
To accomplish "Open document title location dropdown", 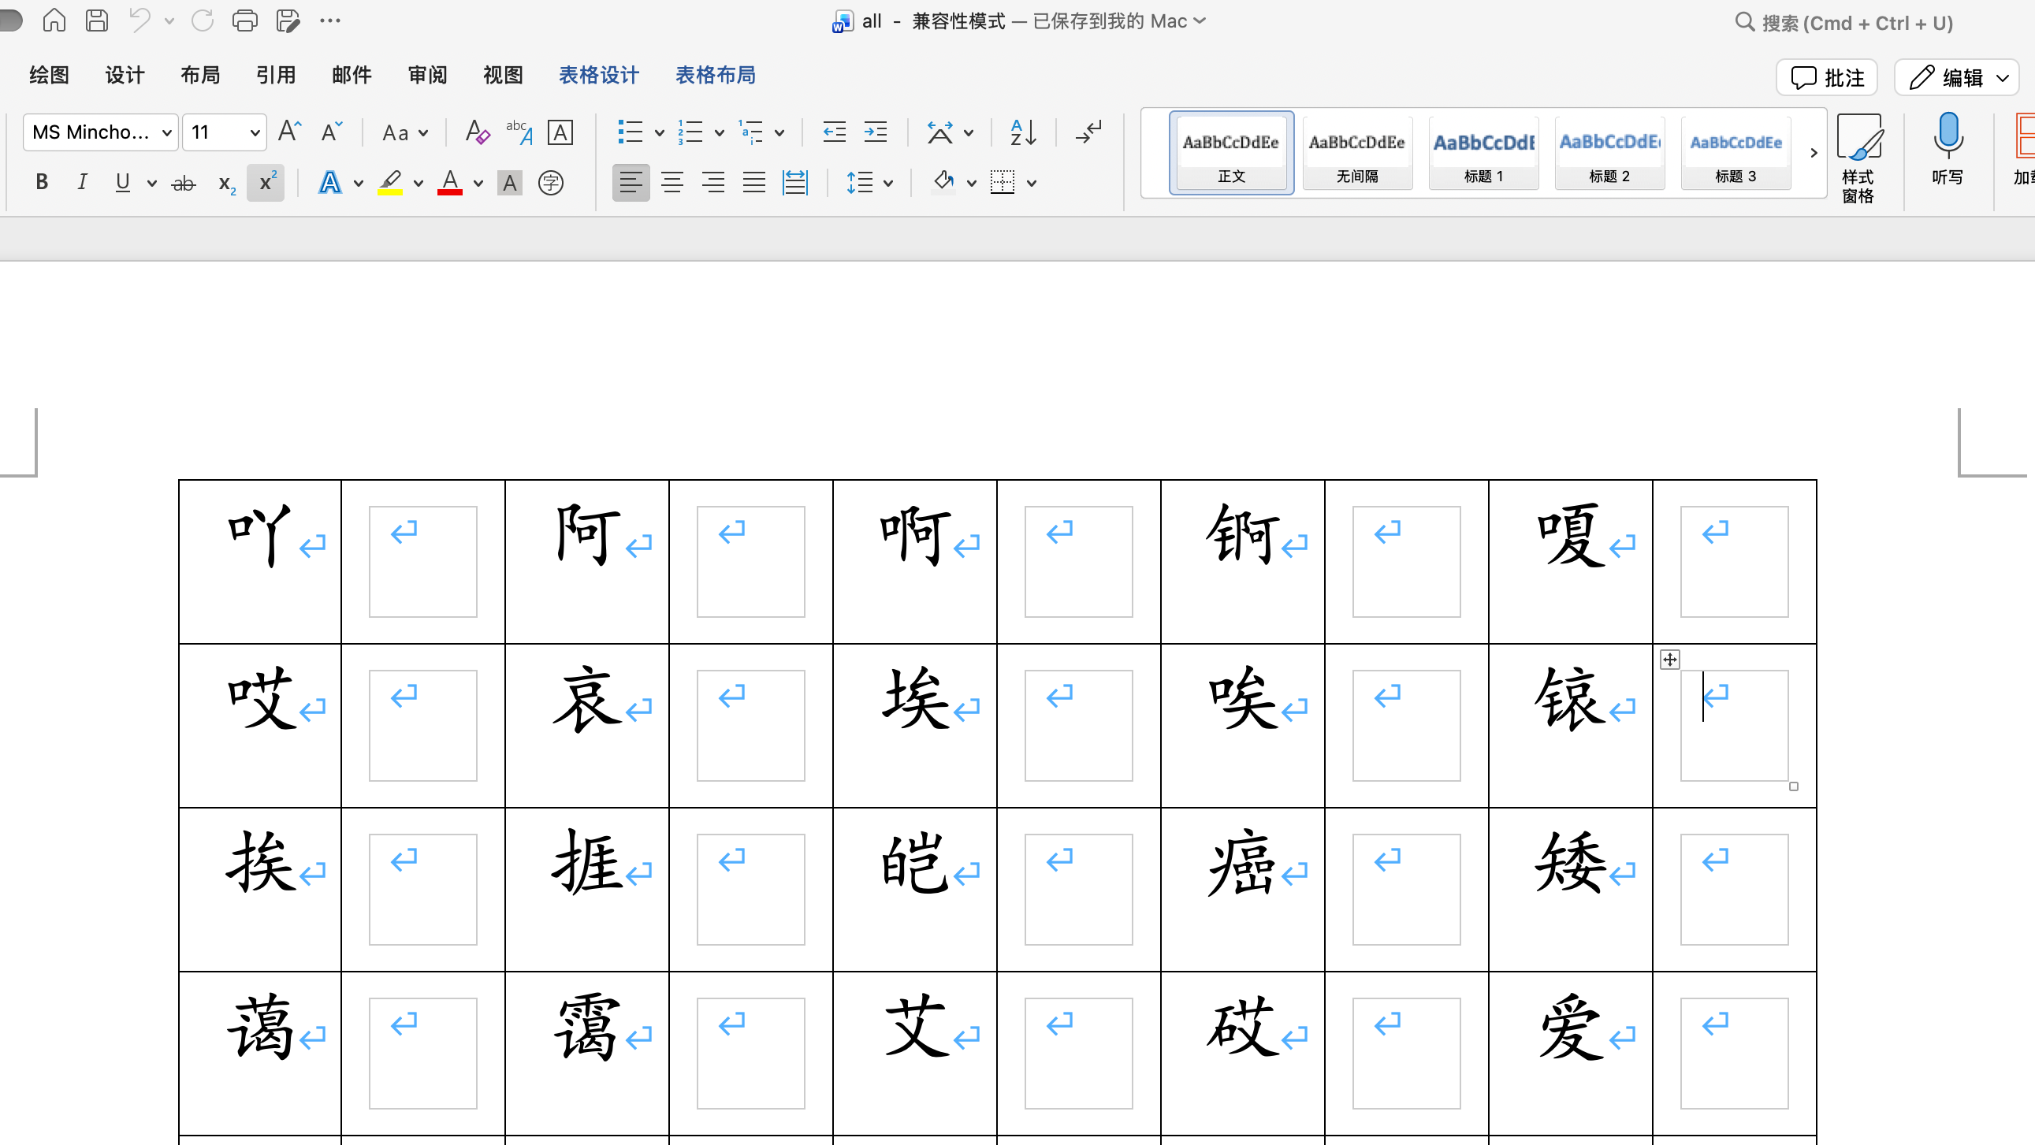I will point(1200,20).
